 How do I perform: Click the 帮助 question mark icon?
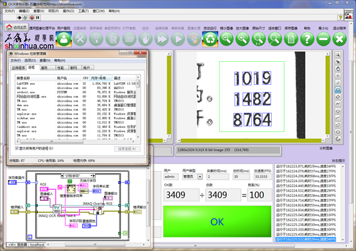point(307,39)
